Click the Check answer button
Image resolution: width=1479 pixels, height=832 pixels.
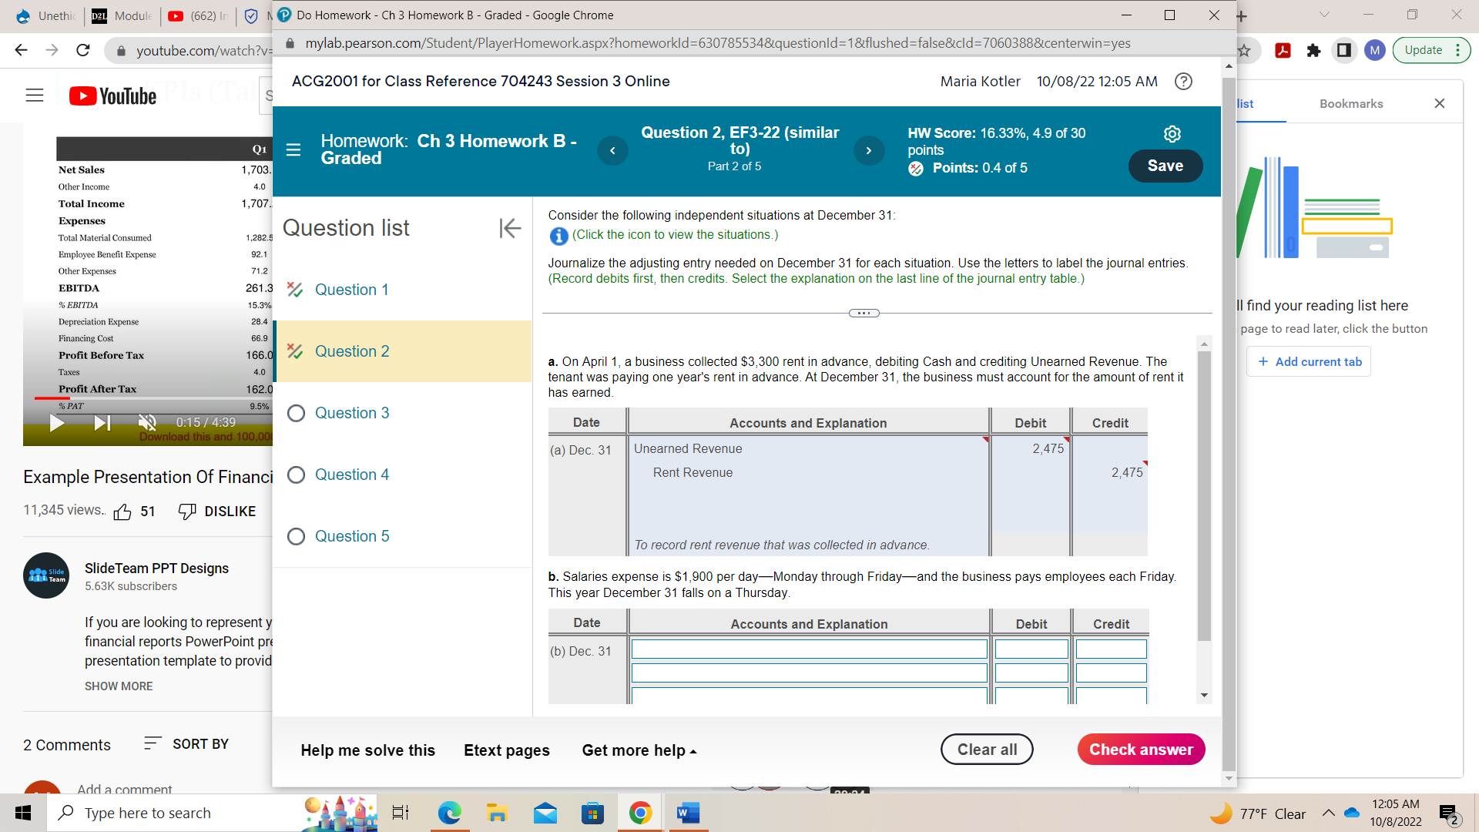1141,749
